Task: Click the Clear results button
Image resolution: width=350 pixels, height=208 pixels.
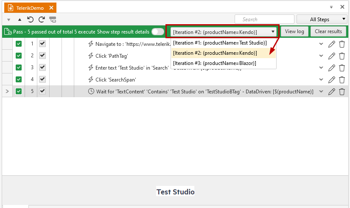Action: (328, 31)
